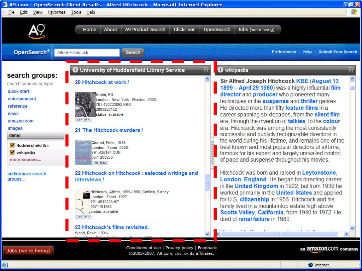Screen dimensions: 362x271
Task: Select the images search group
Action: [15, 128]
